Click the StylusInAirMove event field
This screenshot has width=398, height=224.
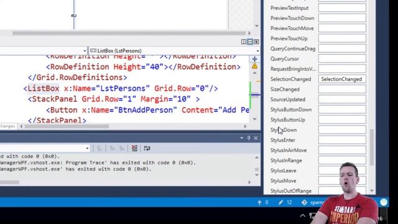coord(342,150)
